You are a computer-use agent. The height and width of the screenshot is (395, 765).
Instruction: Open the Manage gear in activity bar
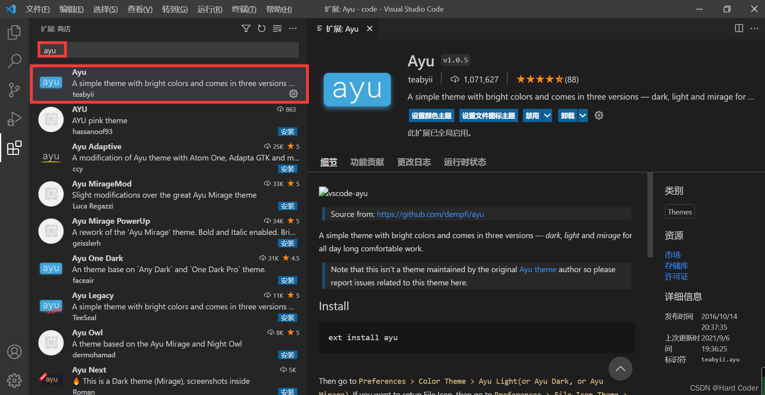[14, 381]
